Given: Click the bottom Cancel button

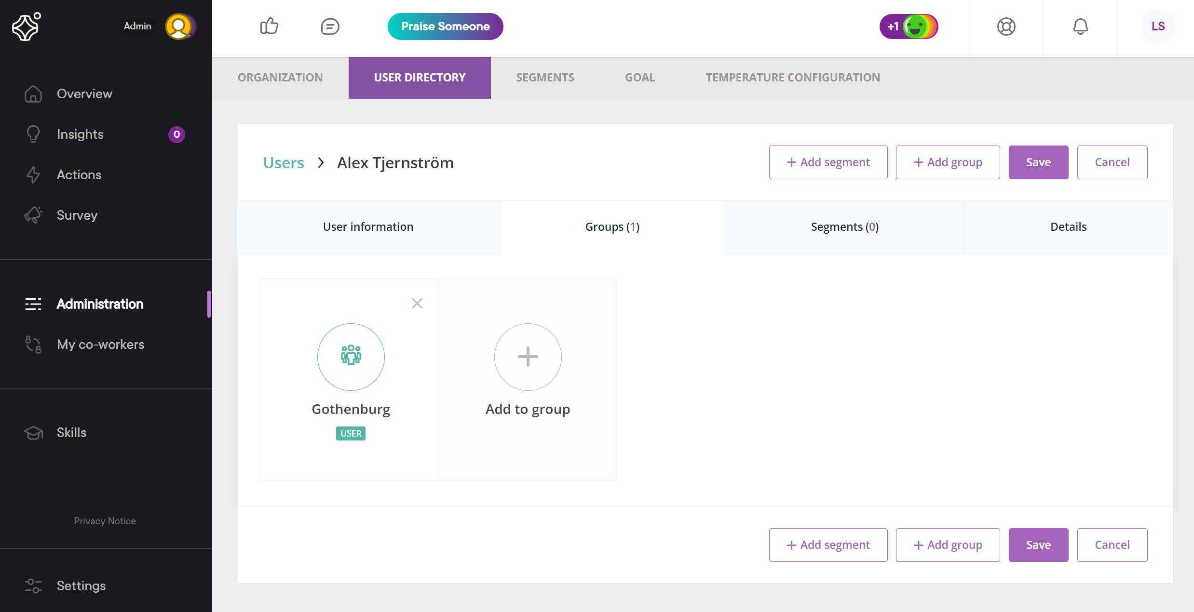Looking at the screenshot, I should click(1112, 545).
